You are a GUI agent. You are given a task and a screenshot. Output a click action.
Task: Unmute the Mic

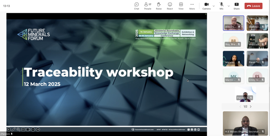[221, 6]
